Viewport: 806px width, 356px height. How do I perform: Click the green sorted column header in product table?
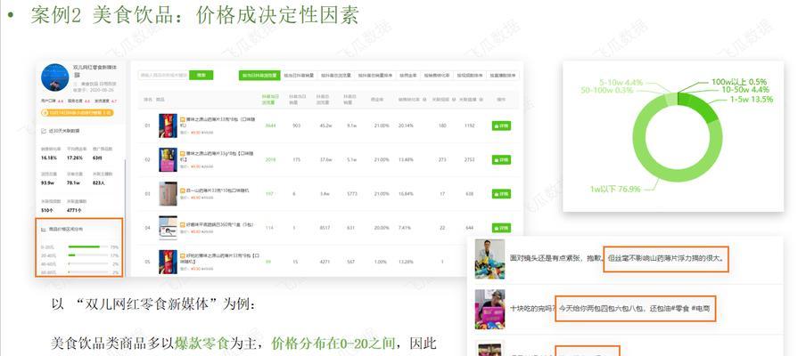[x=270, y=99]
